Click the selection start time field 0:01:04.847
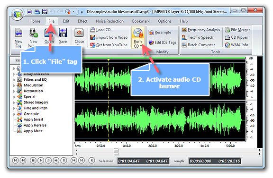 tap(129, 161)
